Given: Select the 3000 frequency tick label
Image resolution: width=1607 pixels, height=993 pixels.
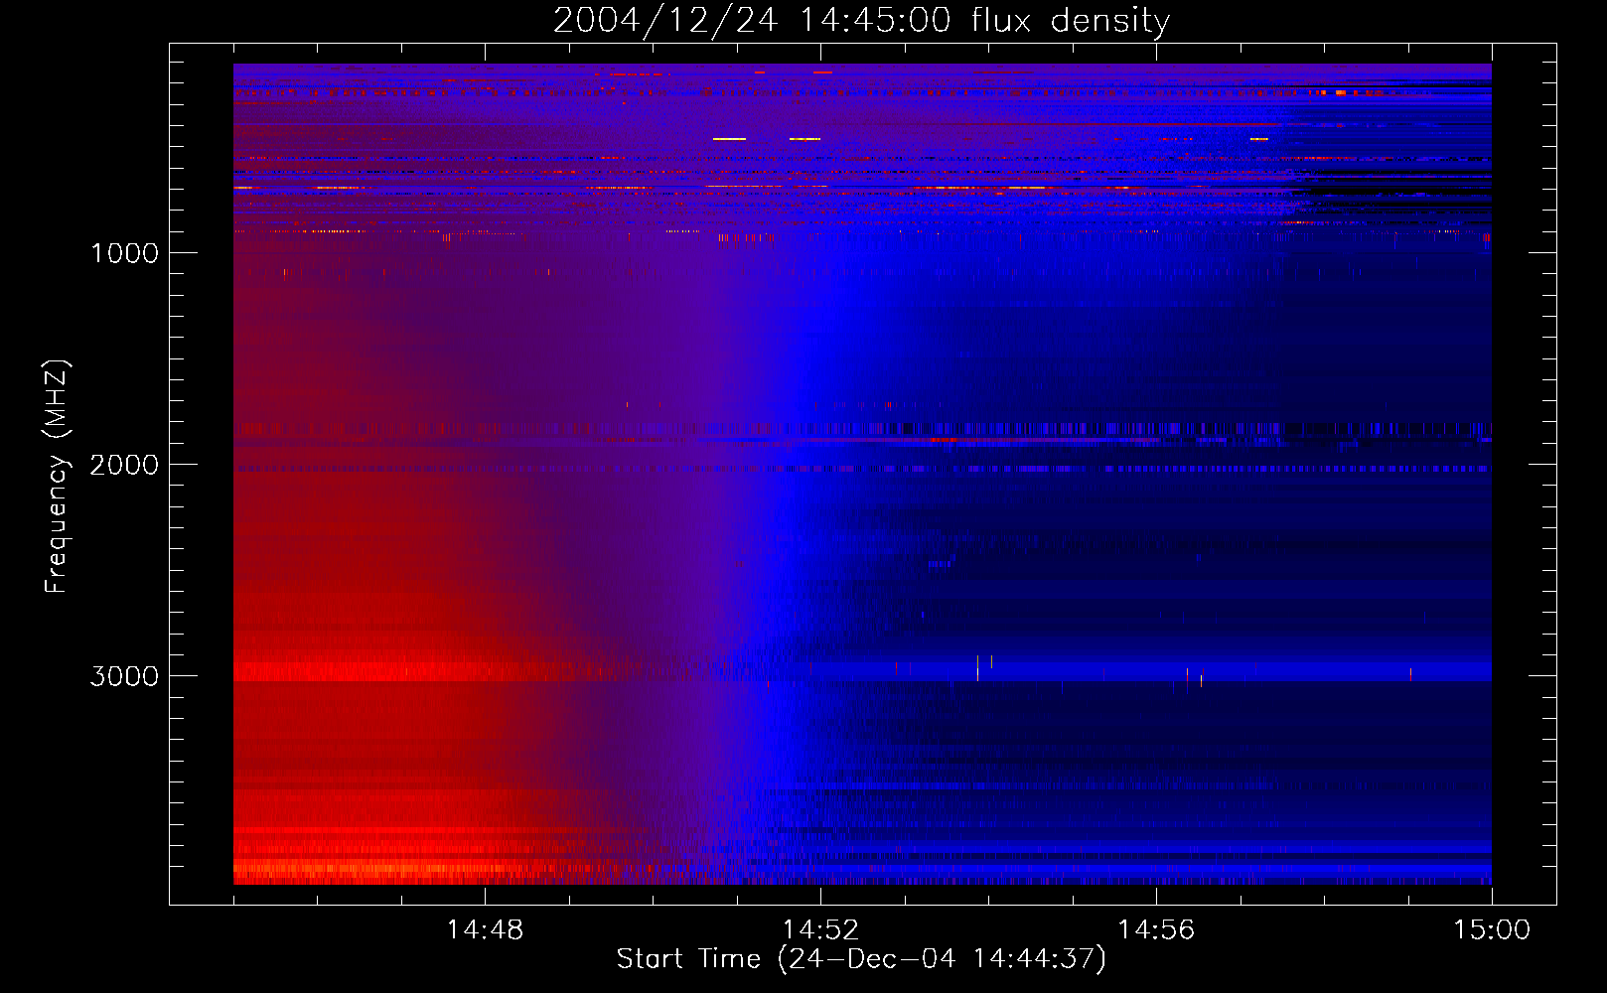Looking at the screenshot, I should click(x=124, y=676).
